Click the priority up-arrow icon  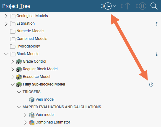(x=128, y=6)
